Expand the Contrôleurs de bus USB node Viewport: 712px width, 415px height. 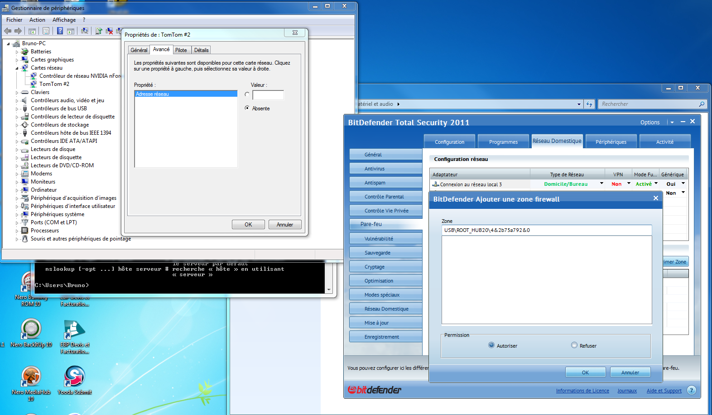[x=17, y=109]
